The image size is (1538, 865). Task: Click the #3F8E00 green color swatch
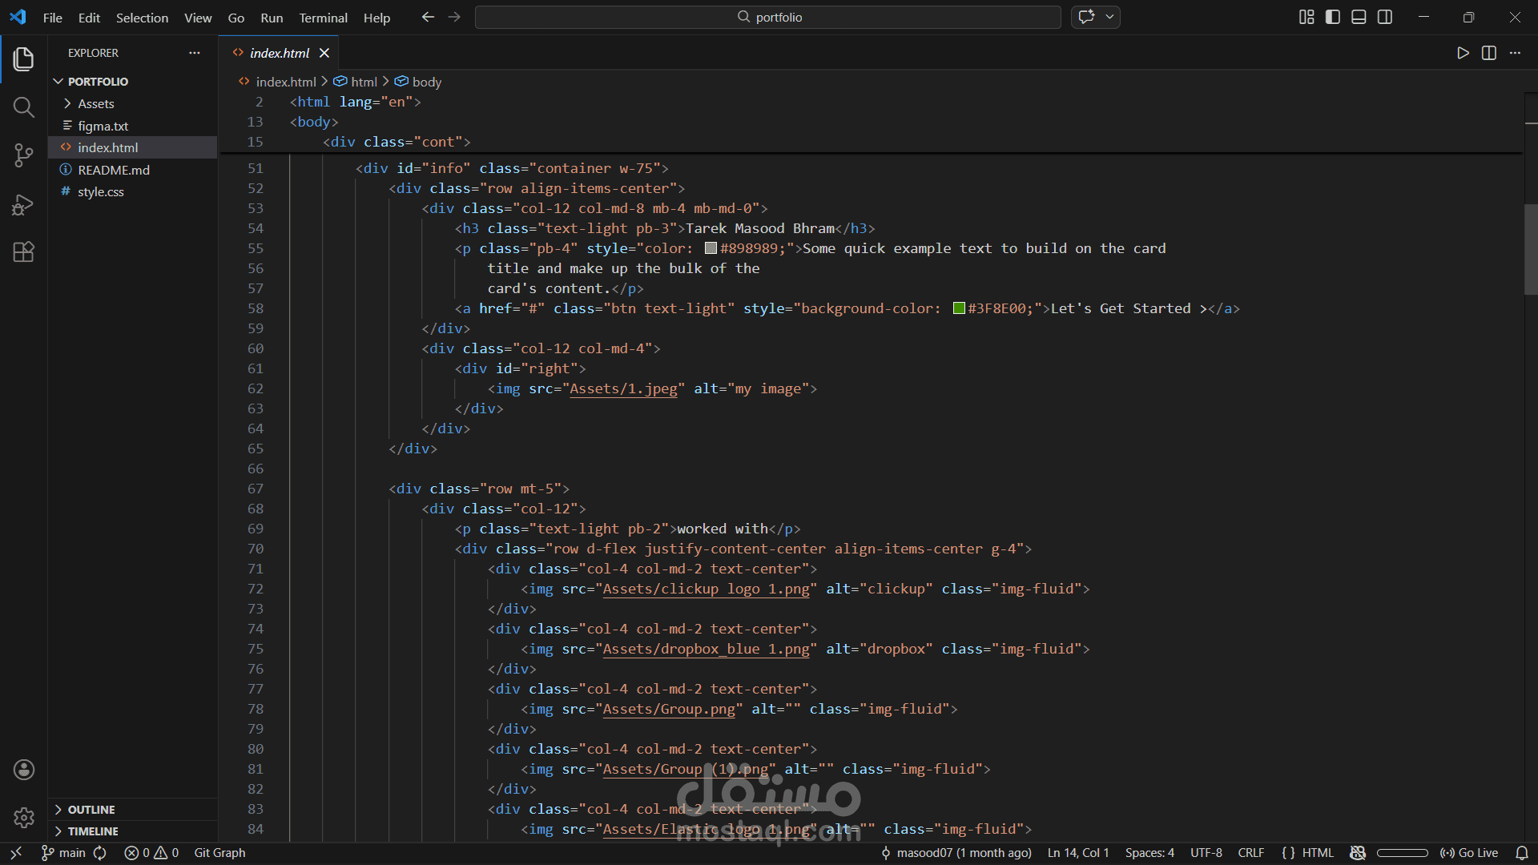[959, 309]
